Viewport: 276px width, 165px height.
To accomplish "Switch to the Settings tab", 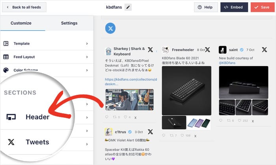I will coord(69,23).
